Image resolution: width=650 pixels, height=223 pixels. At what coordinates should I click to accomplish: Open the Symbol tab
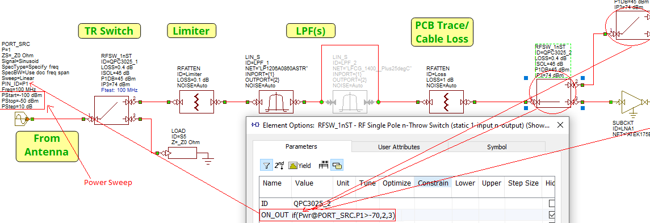497,147
